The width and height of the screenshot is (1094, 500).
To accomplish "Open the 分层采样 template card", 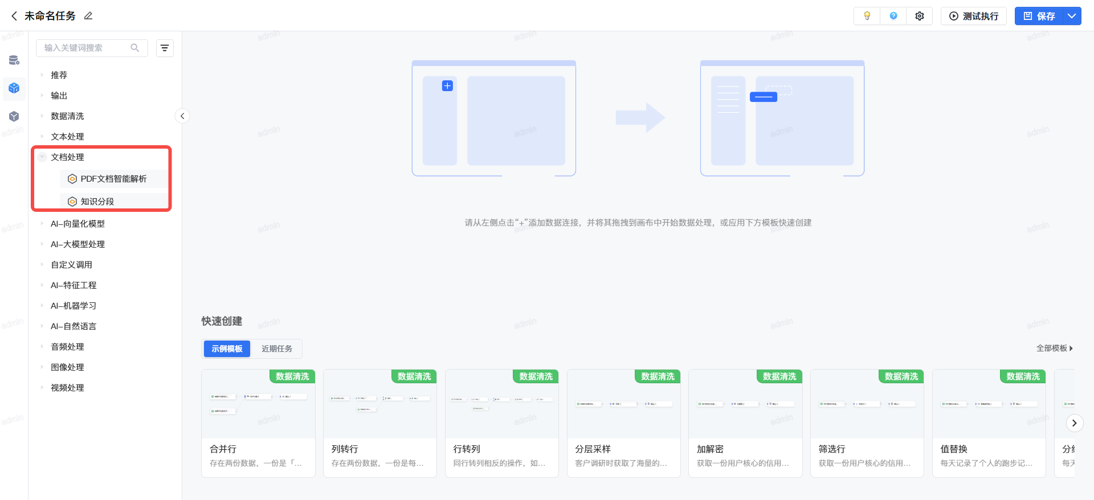I will (624, 423).
